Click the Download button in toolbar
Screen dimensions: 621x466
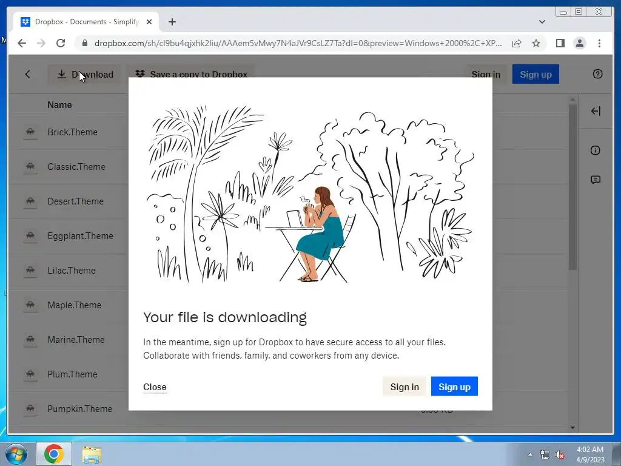(85, 75)
